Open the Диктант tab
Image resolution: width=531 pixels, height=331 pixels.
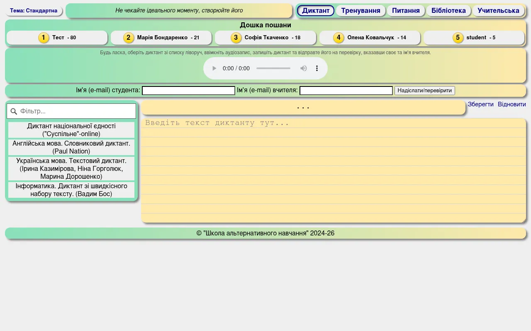316,11
